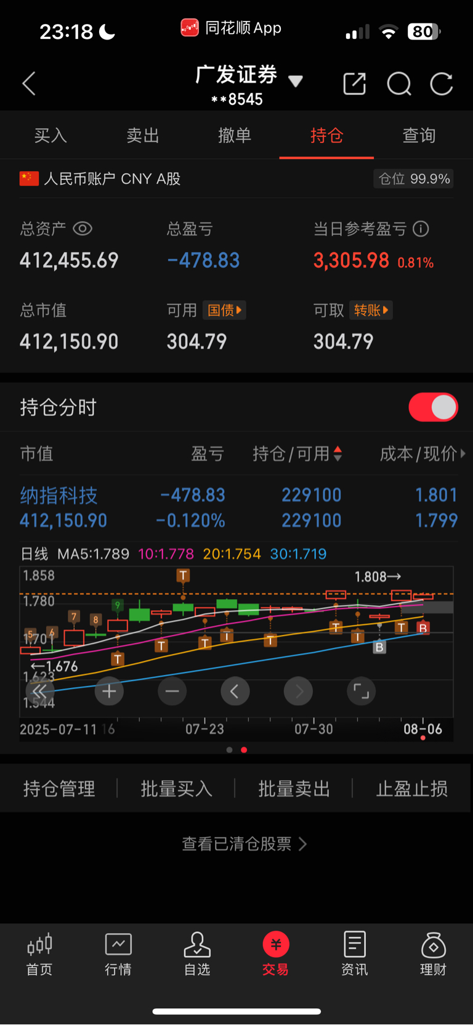Open 理财 in bottom bar
The image size is (473, 1025).
[434, 953]
